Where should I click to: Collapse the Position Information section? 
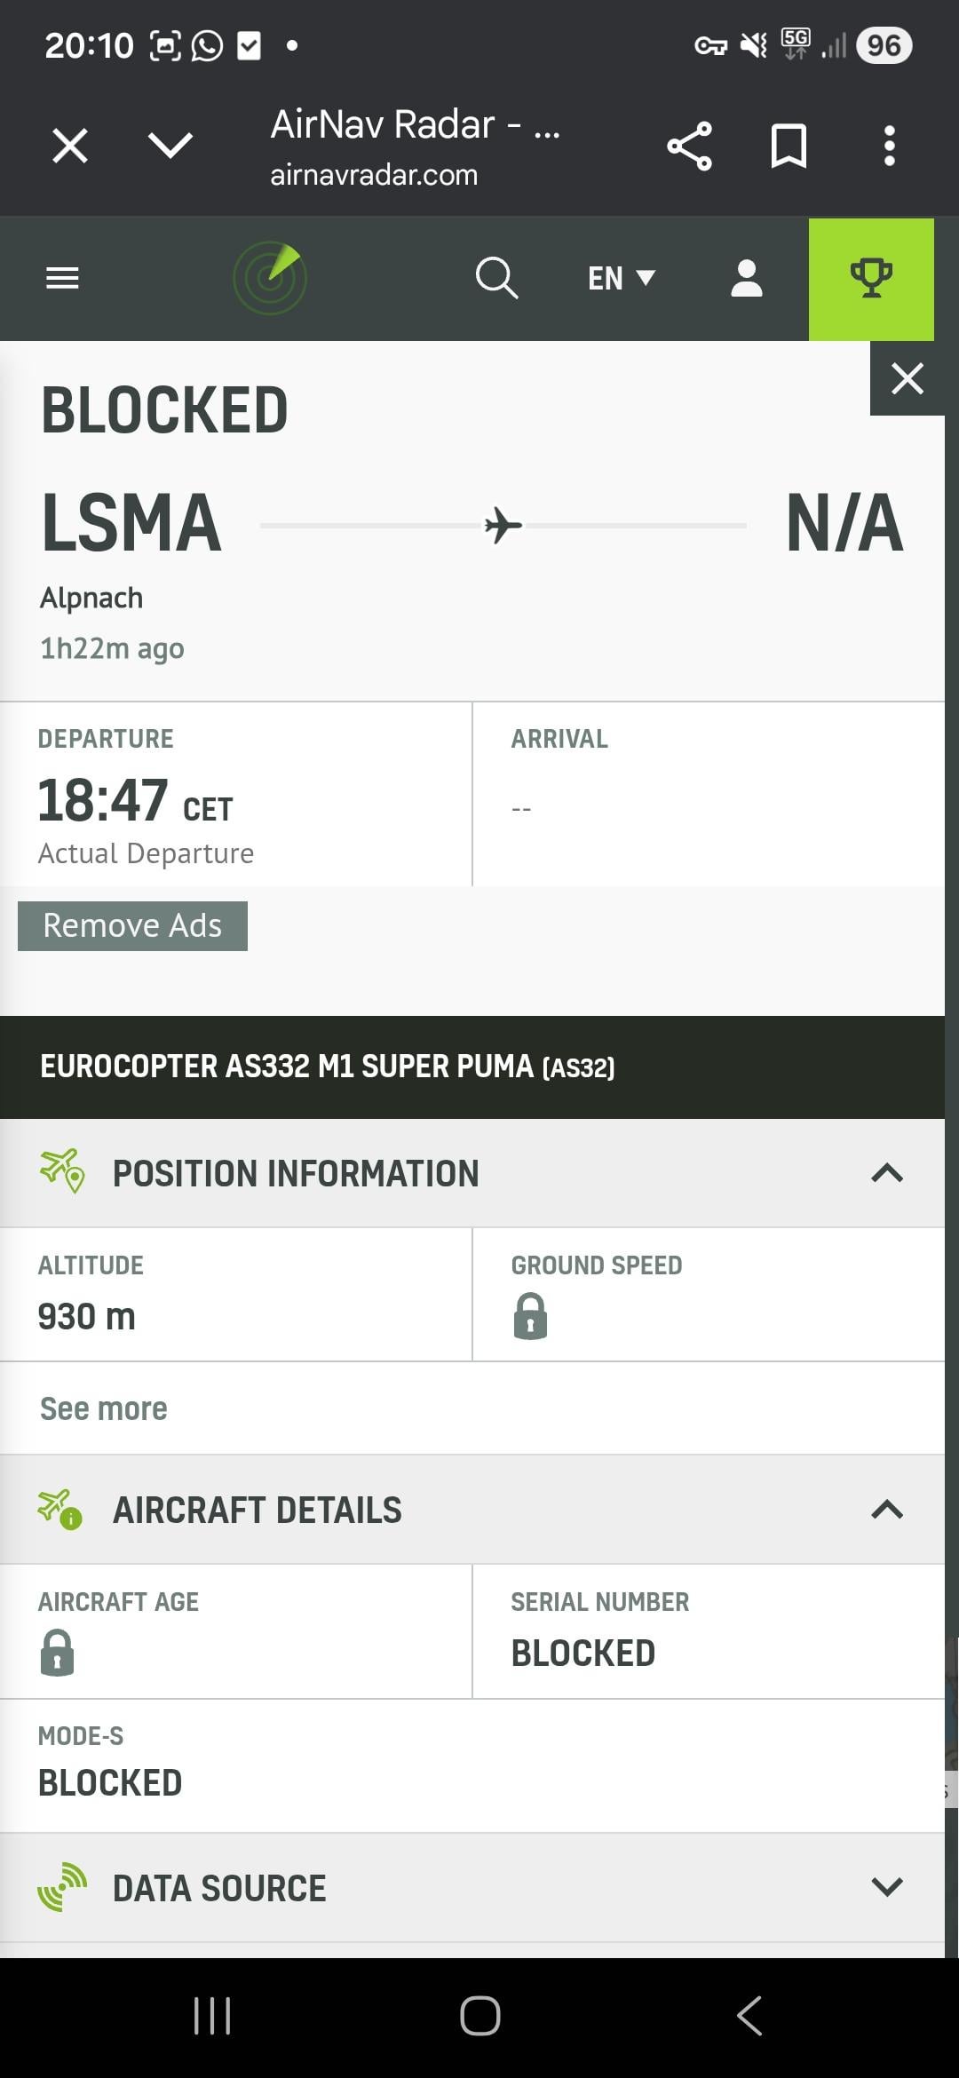(886, 1173)
